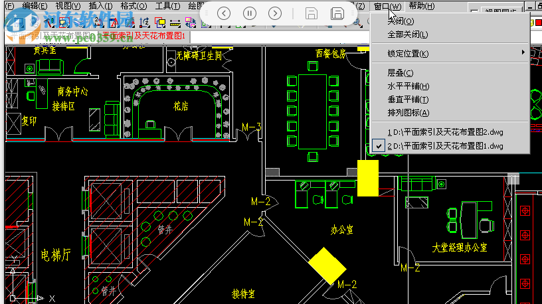The width and height of the screenshot is (542, 304).
Task: Advance with the overlay next arrow
Action: coord(275,13)
